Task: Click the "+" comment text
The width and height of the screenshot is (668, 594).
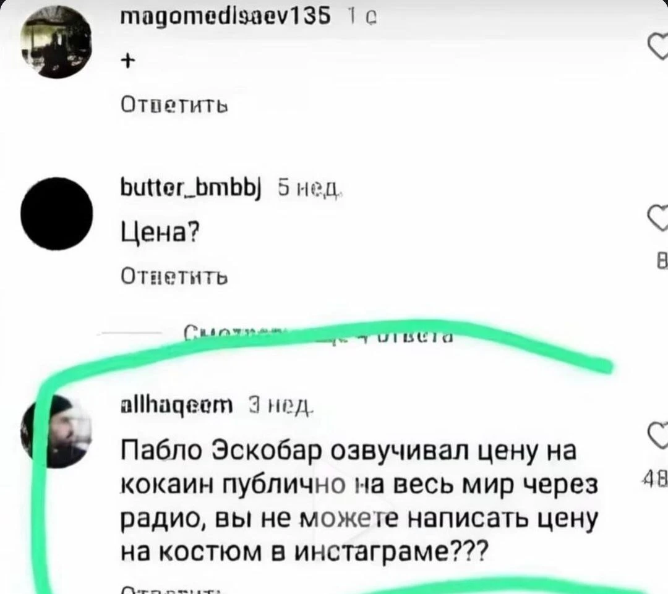Action: [x=128, y=61]
